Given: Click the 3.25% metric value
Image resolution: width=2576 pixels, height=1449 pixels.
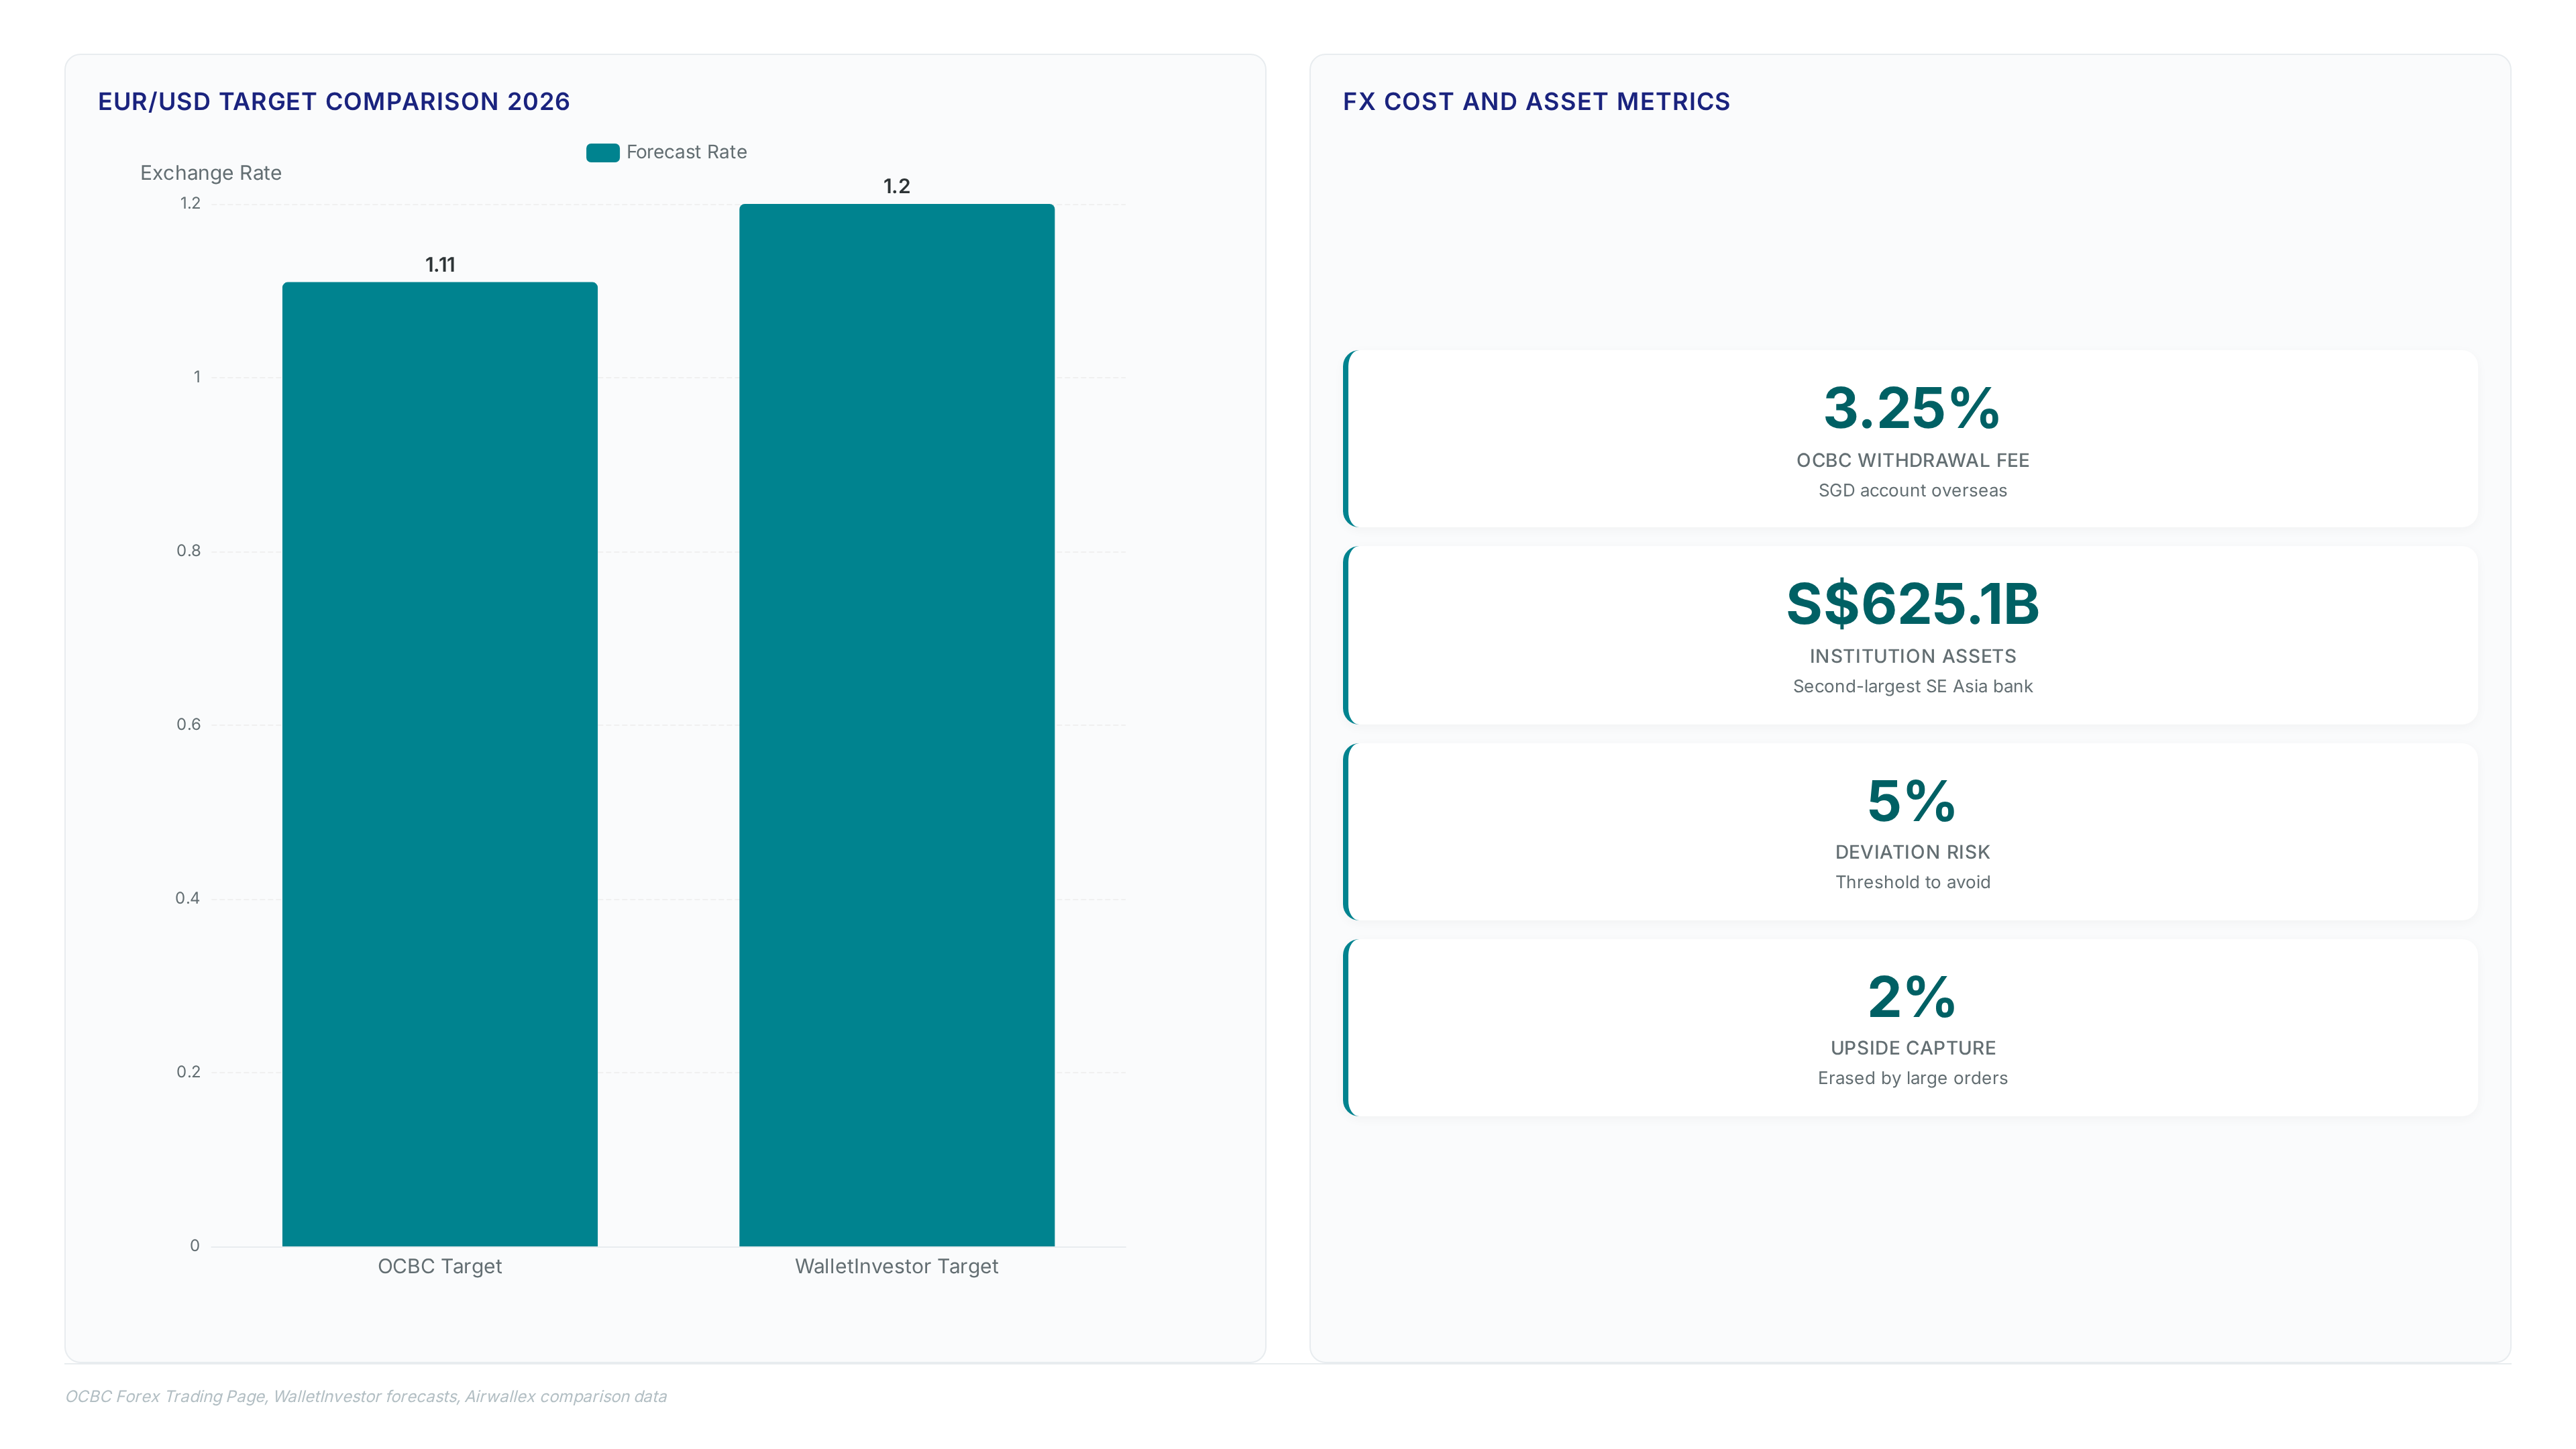Looking at the screenshot, I should 1912,408.
